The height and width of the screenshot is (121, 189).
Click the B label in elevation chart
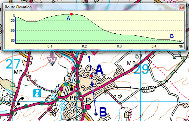coord(172,36)
